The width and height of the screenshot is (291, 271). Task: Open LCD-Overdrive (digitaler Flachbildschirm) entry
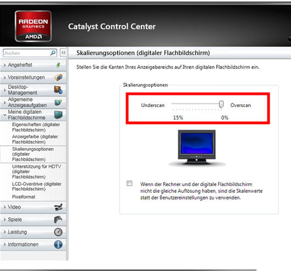pyautogui.click(x=37, y=187)
